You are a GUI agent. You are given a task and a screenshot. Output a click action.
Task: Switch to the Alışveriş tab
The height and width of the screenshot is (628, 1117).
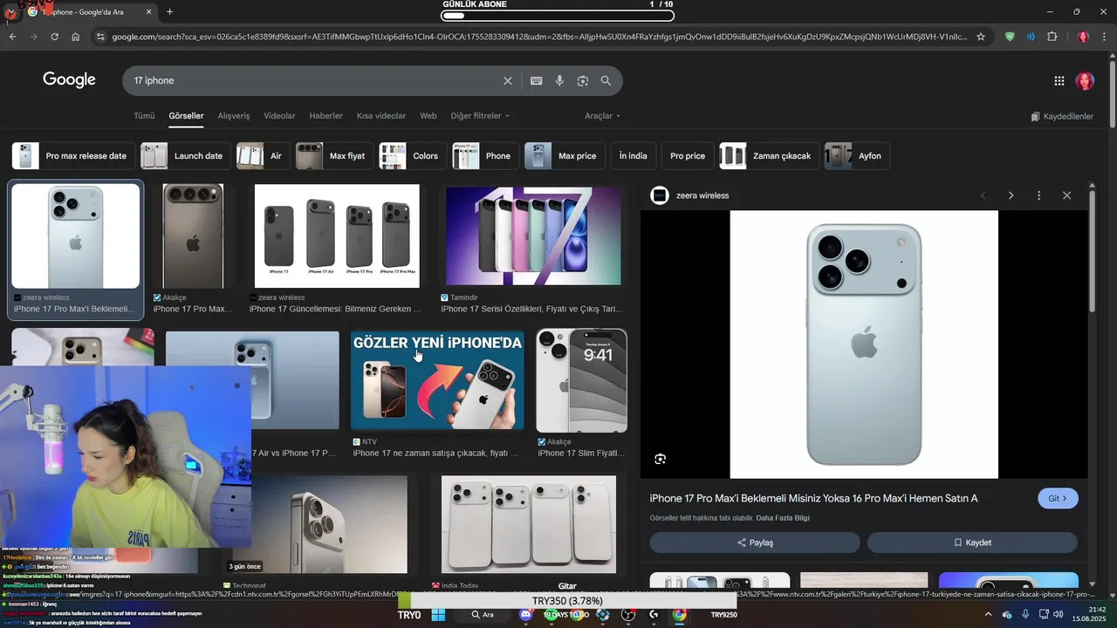click(x=234, y=116)
